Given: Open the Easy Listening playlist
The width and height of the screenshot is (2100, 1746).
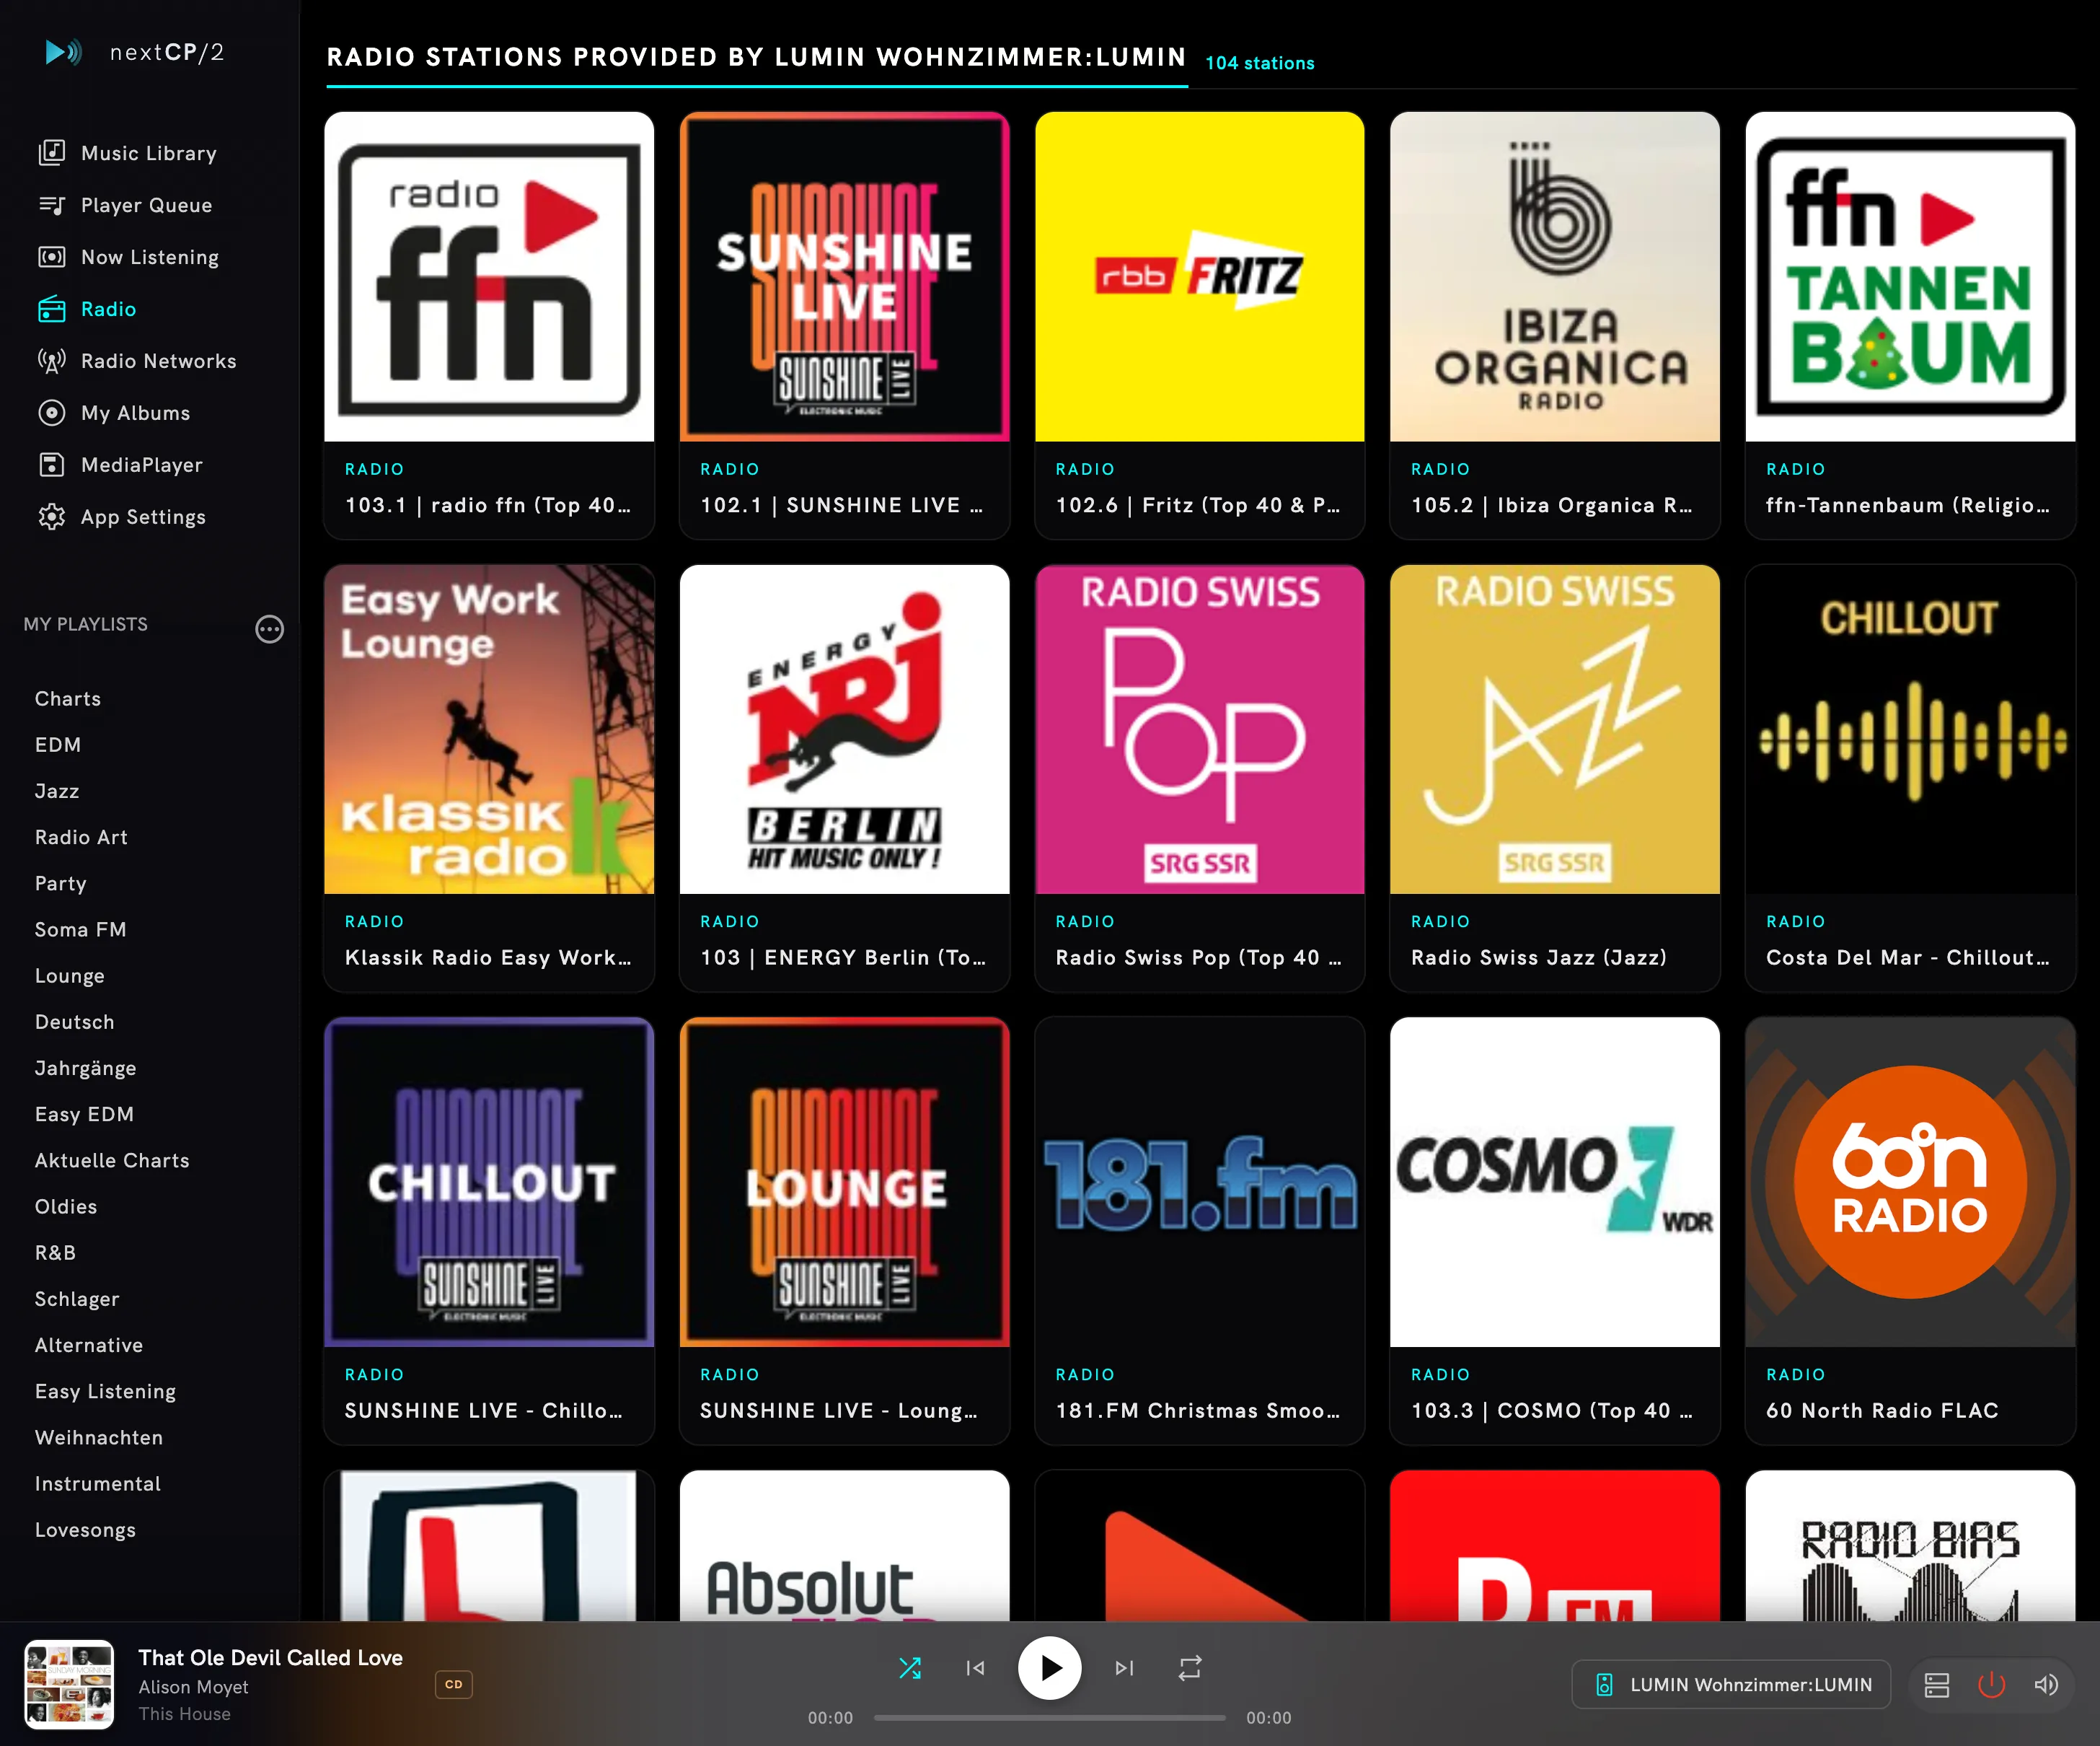Looking at the screenshot, I should coord(105,1391).
